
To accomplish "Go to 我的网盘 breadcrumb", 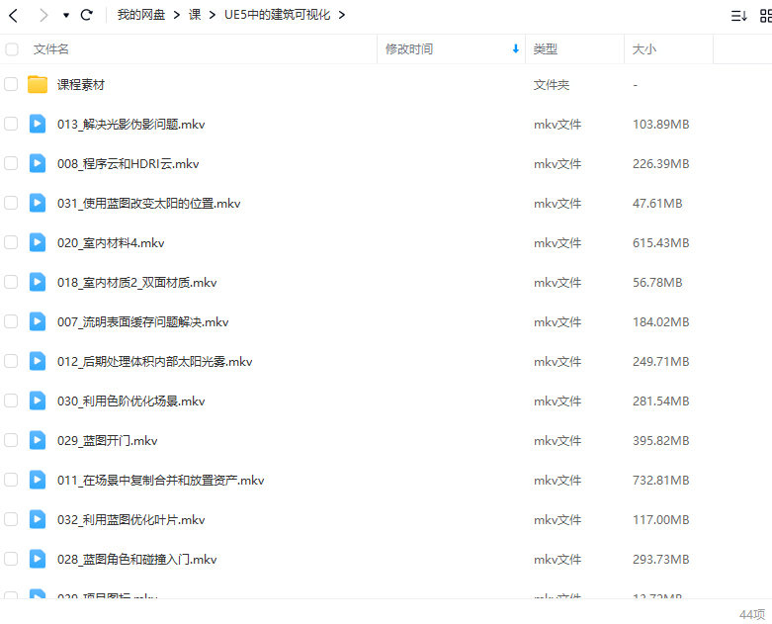I will [141, 15].
